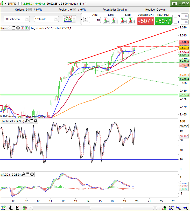Open Stochastik indicator settings wrench
This screenshot has width=190, height=211.
tap(27, 121)
